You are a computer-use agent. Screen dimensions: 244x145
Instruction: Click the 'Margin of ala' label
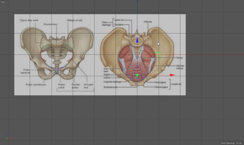point(75,20)
